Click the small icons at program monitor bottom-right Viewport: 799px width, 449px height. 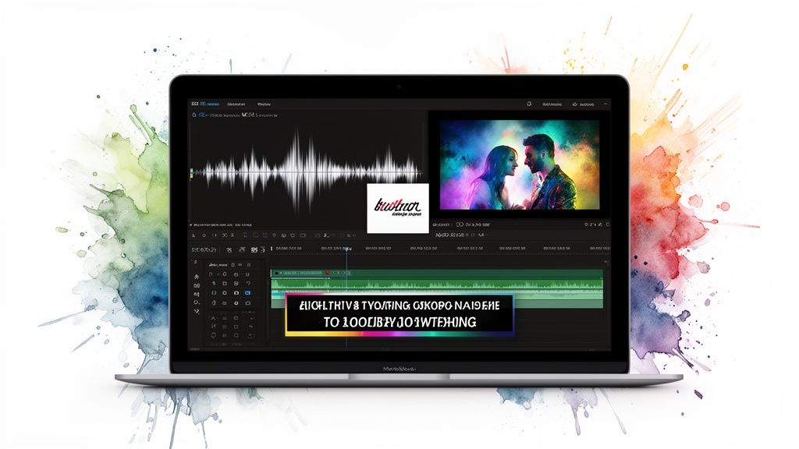[x=593, y=224]
